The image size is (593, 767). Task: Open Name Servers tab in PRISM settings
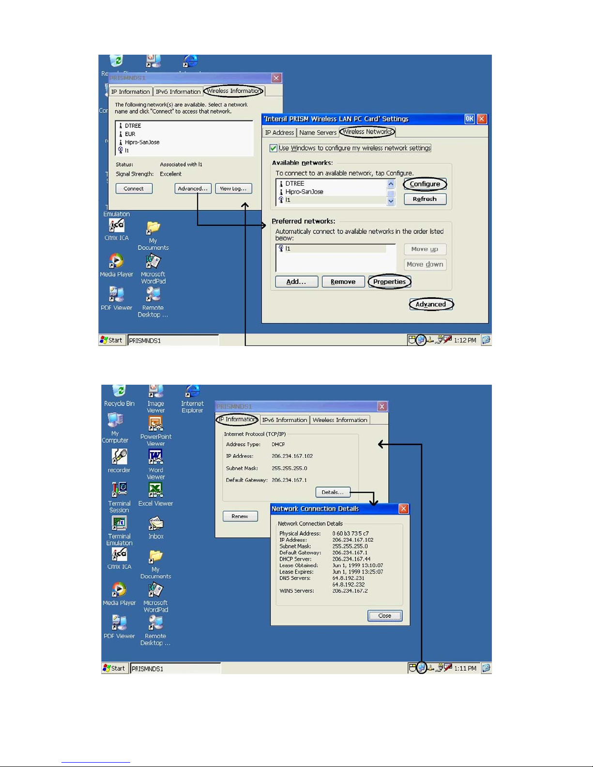click(318, 133)
